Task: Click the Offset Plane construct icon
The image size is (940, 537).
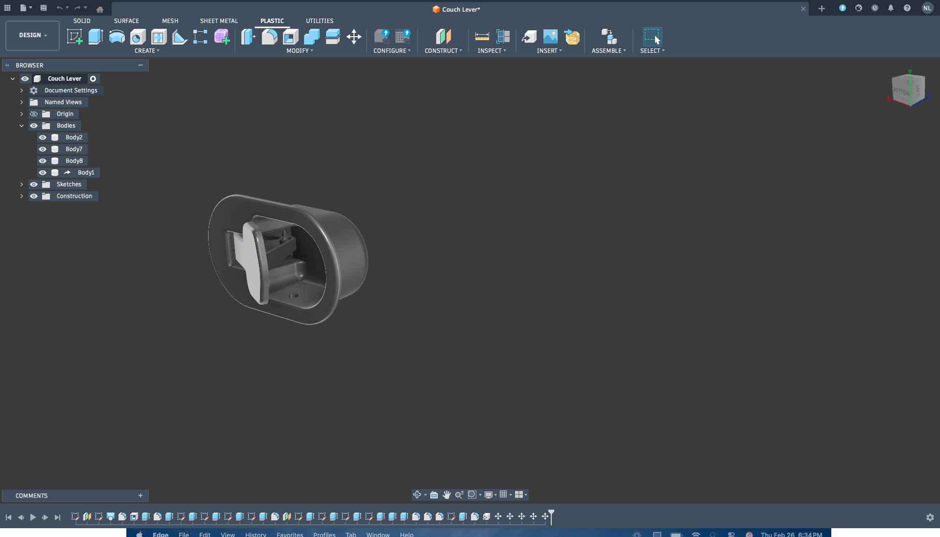Action: click(443, 37)
